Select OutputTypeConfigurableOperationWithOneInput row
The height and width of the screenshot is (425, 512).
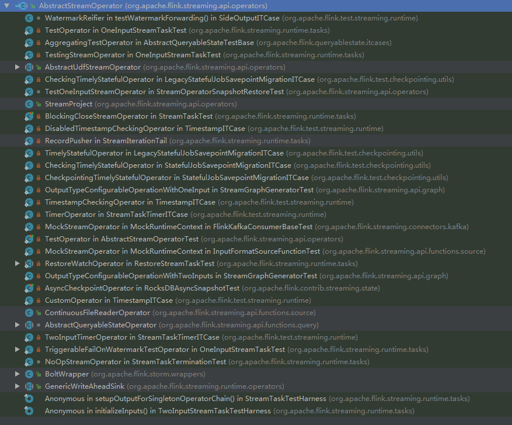coord(256,190)
